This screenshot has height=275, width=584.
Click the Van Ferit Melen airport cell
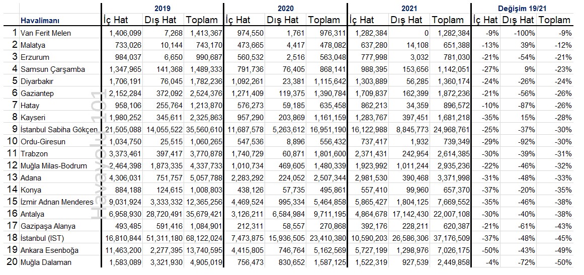pos(45,33)
